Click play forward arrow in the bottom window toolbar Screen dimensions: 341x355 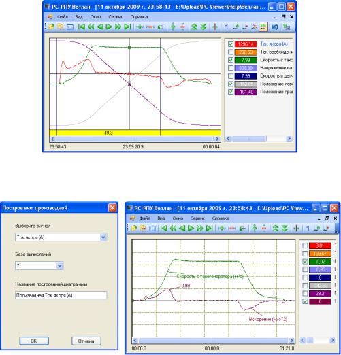[x=191, y=229]
